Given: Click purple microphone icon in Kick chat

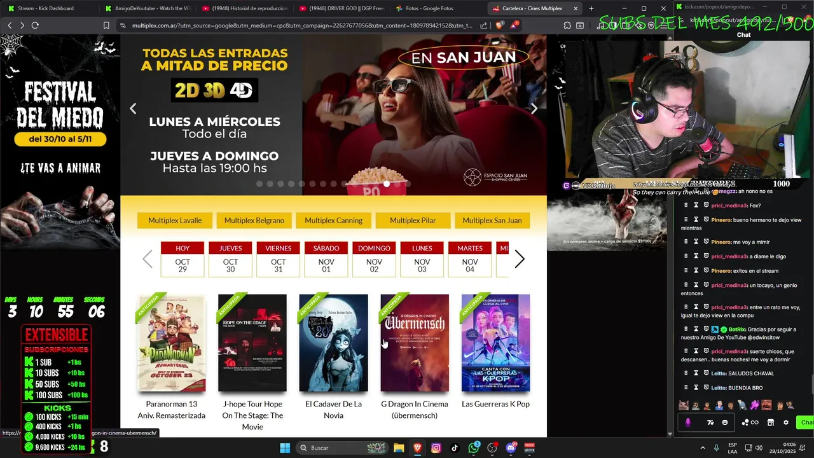Looking at the screenshot, I should click(687, 422).
